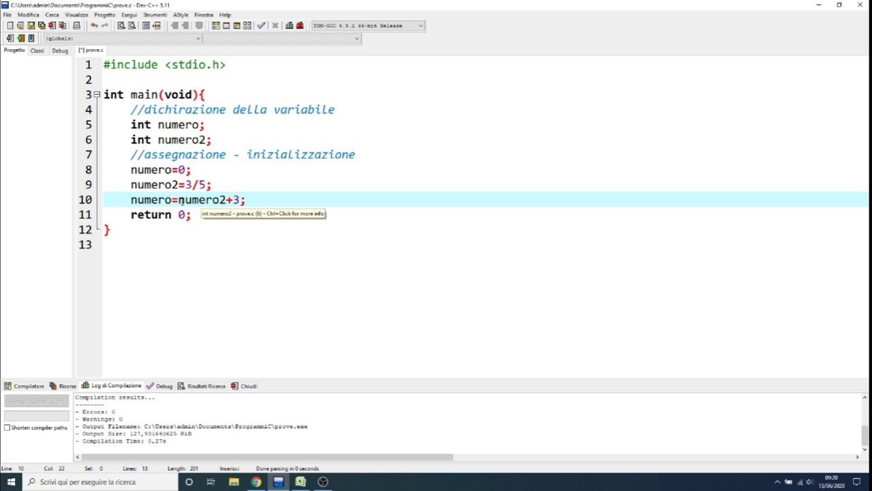Enable the Shorten compiler paths checkbox
The height and width of the screenshot is (491, 872).
click(7, 428)
